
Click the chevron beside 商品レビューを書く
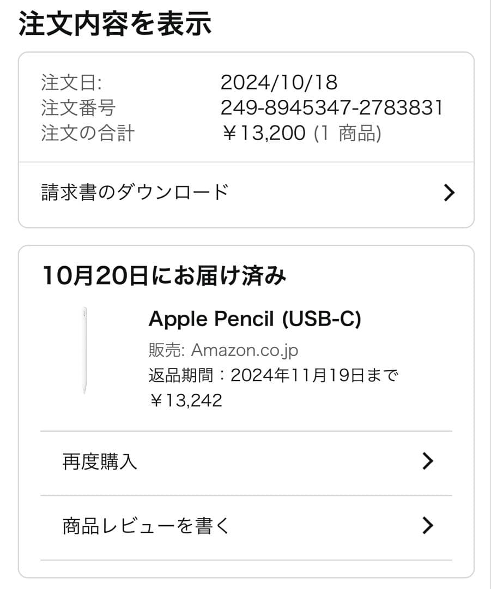click(x=428, y=525)
